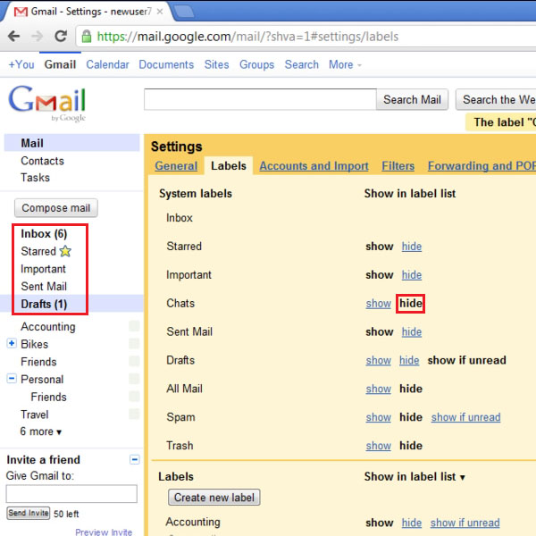This screenshot has width=536, height=536.
Task: Click the star icon beside Starred
Action: pos(65,251)
